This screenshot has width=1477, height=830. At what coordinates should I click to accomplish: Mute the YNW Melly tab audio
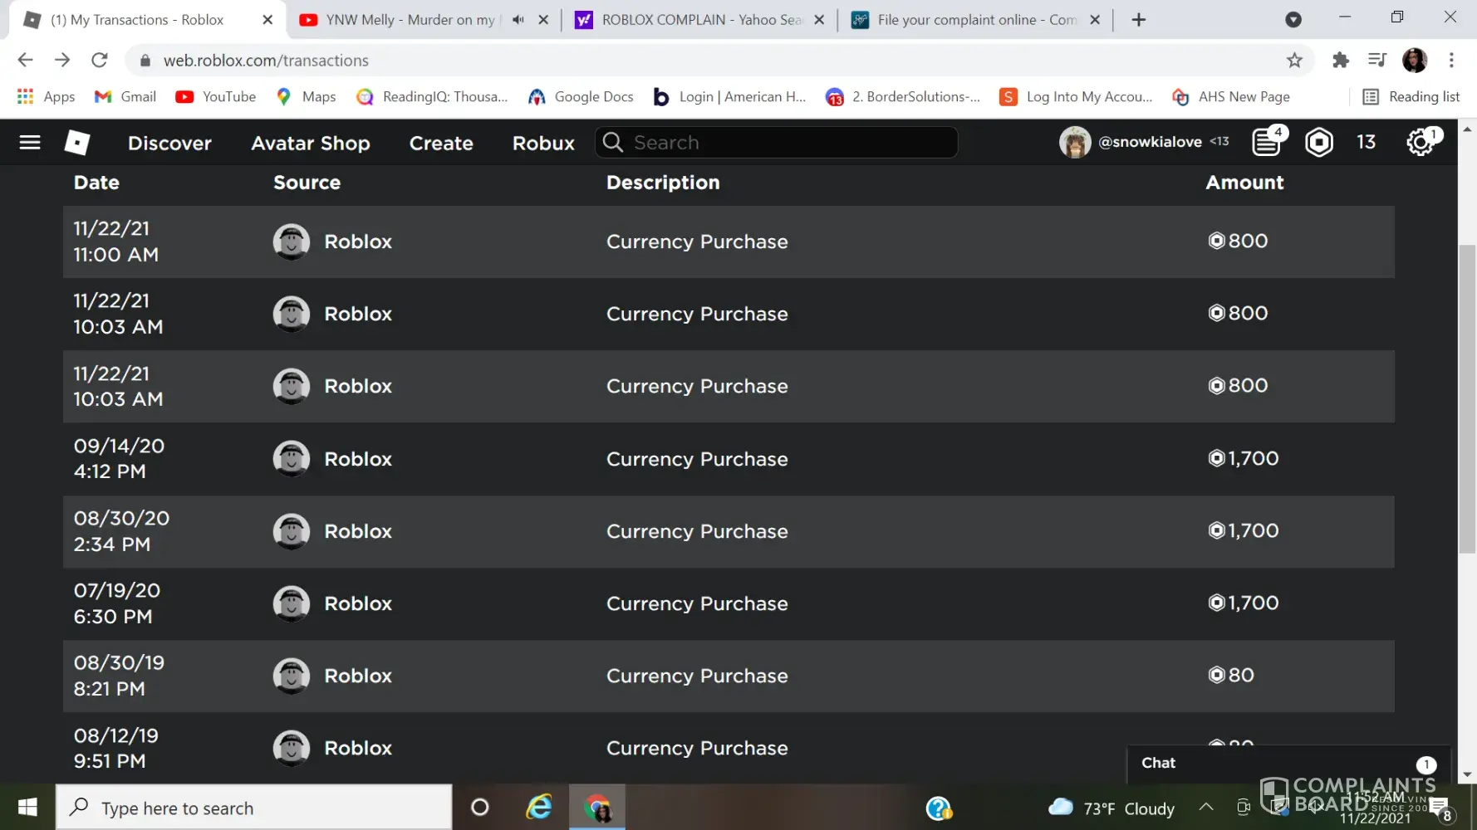[x=518, y=20]
